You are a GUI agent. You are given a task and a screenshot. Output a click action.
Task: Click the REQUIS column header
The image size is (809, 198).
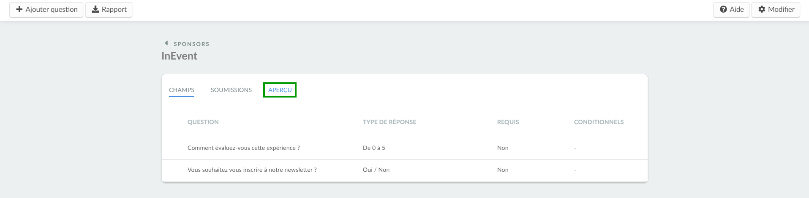tap(508, 122)
